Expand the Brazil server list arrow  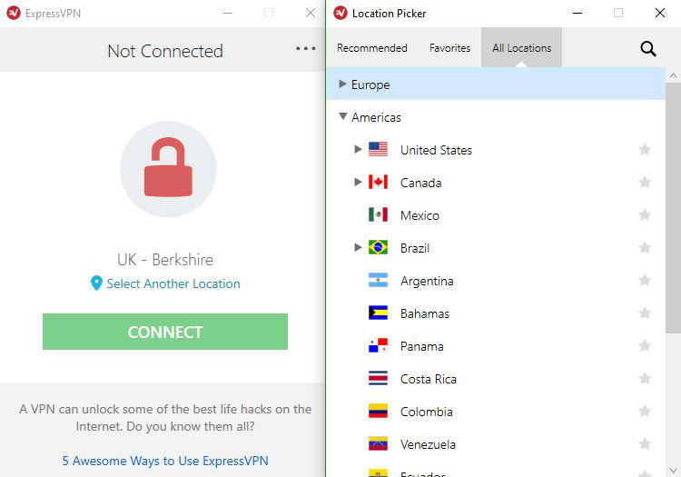click(358, 248)
